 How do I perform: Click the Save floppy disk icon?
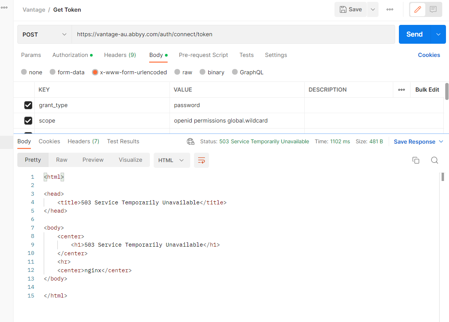(343, 9)
